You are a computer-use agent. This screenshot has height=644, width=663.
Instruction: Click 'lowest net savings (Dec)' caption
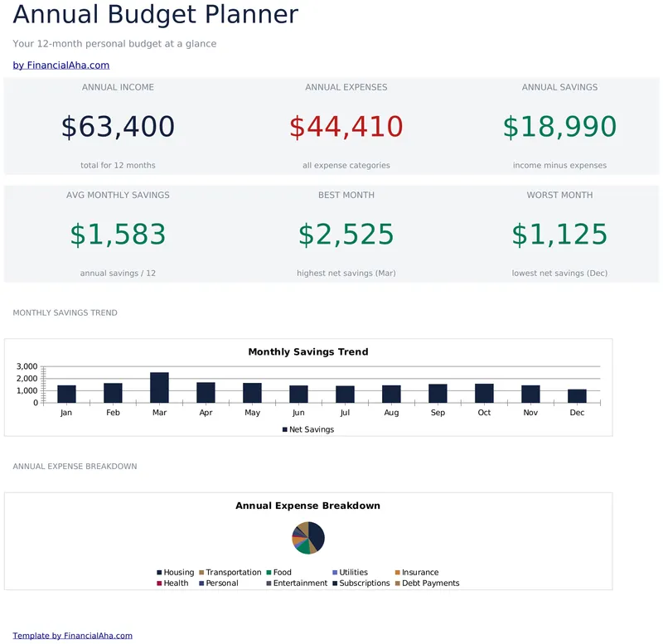click(560, 274)
